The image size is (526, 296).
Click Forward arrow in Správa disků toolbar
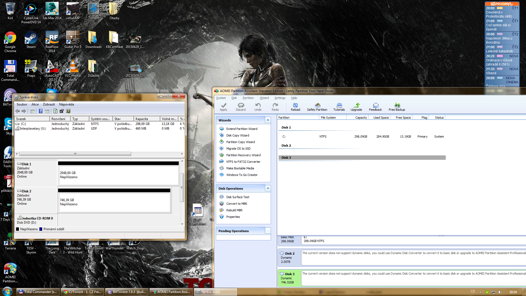[x=24, y=111]
